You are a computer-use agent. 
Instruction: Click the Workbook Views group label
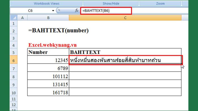click(x=47, y=3)
